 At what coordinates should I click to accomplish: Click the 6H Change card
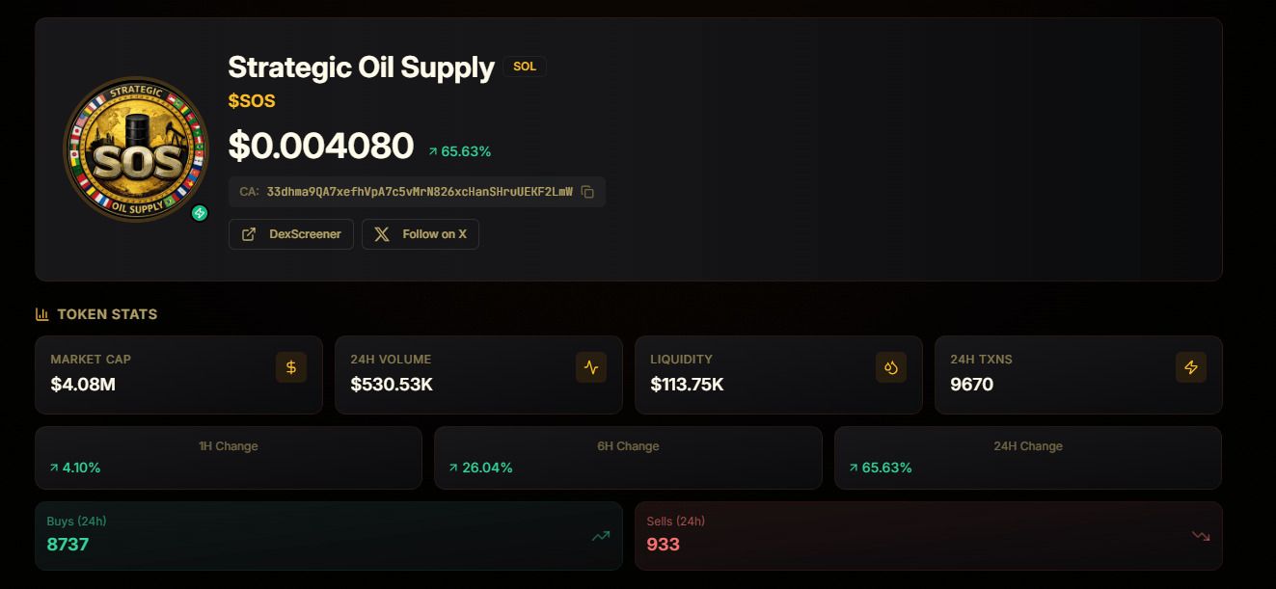[628, 458]
